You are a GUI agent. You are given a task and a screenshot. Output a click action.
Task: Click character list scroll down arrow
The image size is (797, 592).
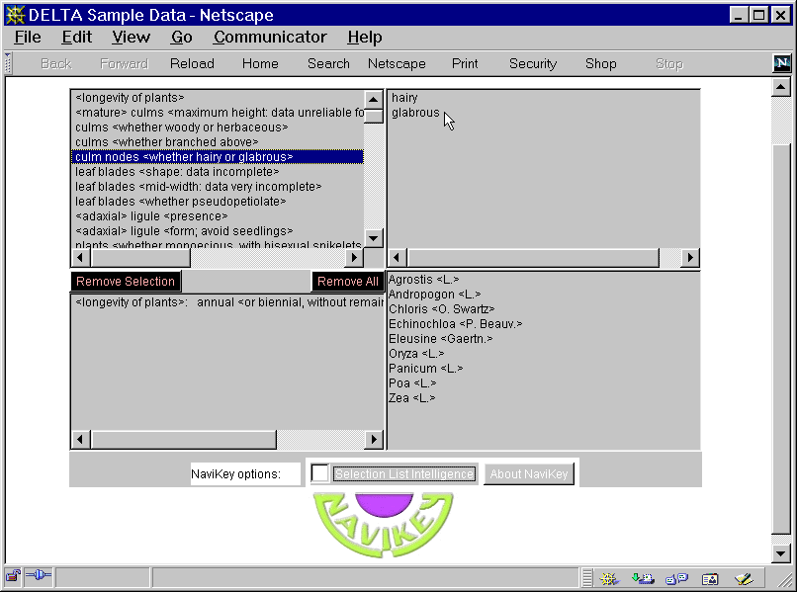[374, 238]
